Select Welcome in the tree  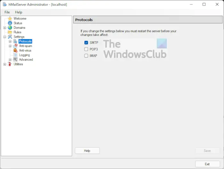click(20, 19)
